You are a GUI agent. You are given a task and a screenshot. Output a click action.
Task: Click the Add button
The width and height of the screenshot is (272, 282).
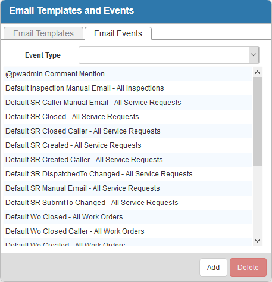pyautogui.click(x=213, y=267)
